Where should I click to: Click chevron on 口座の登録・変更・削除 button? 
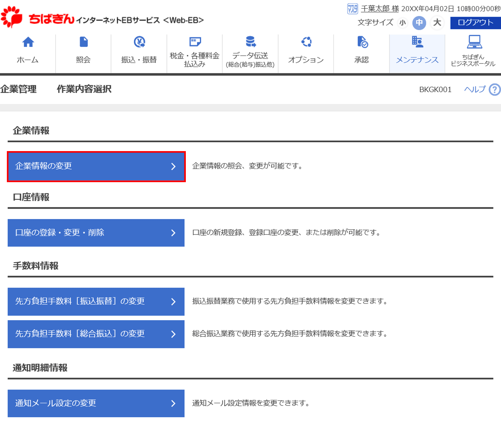tap(173, 233)
